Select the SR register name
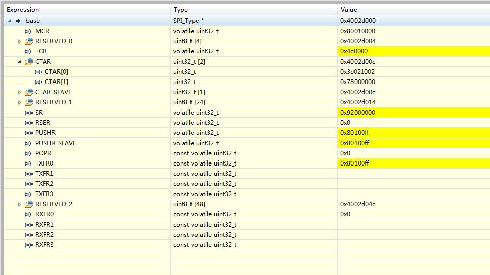490x275 pixels. coord(39,113)
